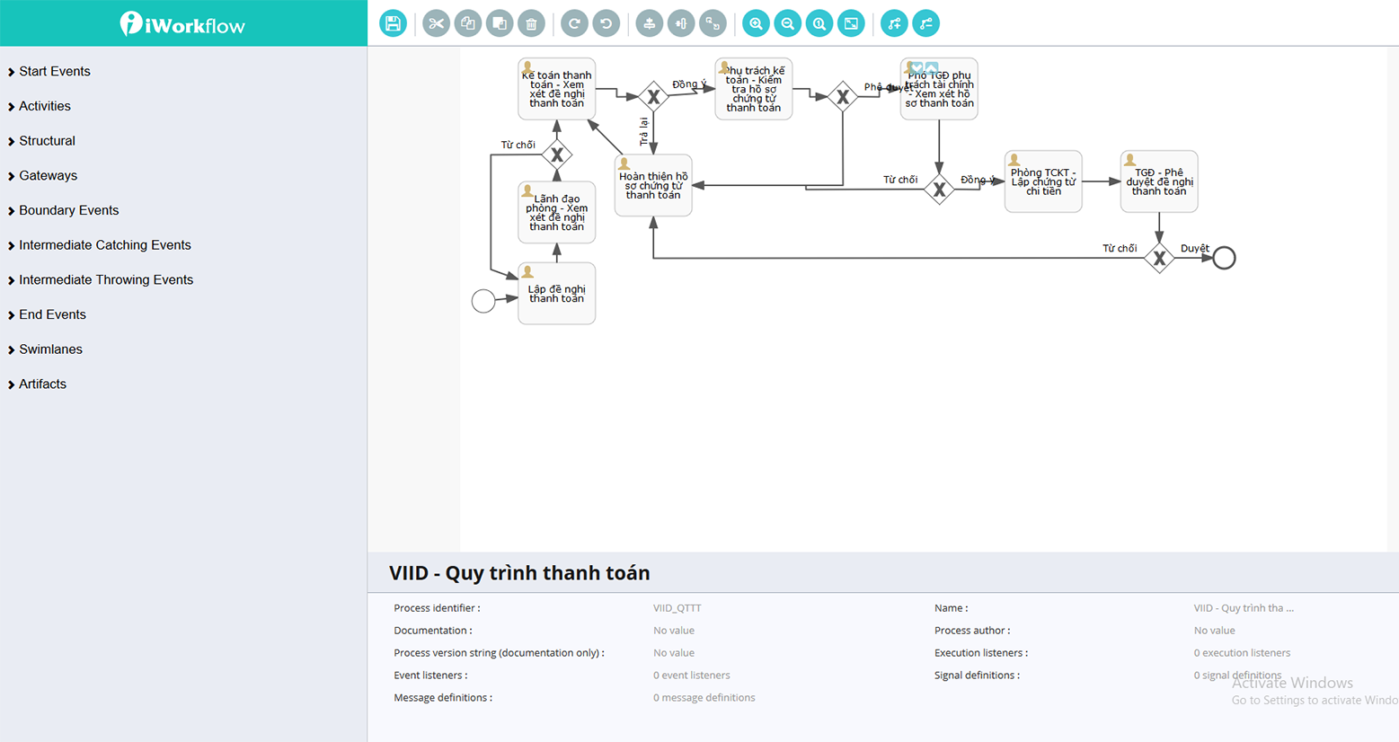This screenshot has height=742, width=1399.
Task: Click the Redo arrow icon
Action: [574, 23]
